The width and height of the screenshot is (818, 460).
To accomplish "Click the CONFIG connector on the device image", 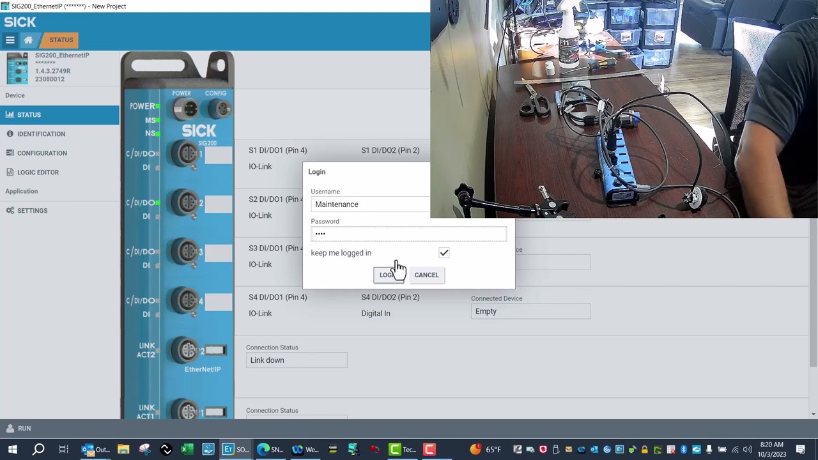I will (219, 109).
